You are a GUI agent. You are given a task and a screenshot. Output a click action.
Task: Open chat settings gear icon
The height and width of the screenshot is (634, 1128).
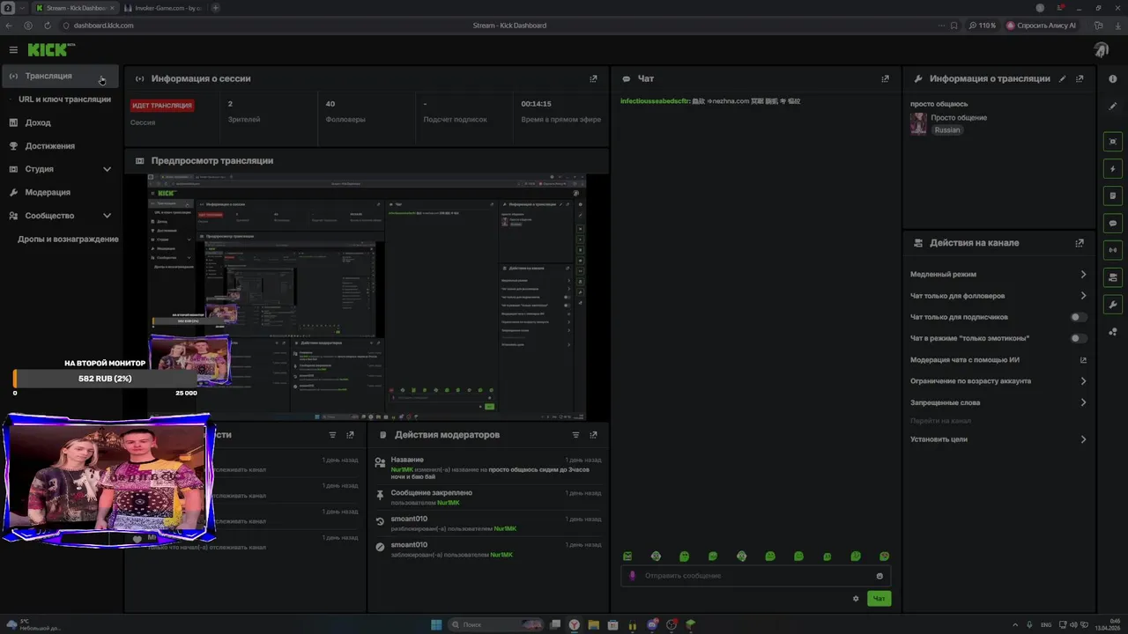855,599
